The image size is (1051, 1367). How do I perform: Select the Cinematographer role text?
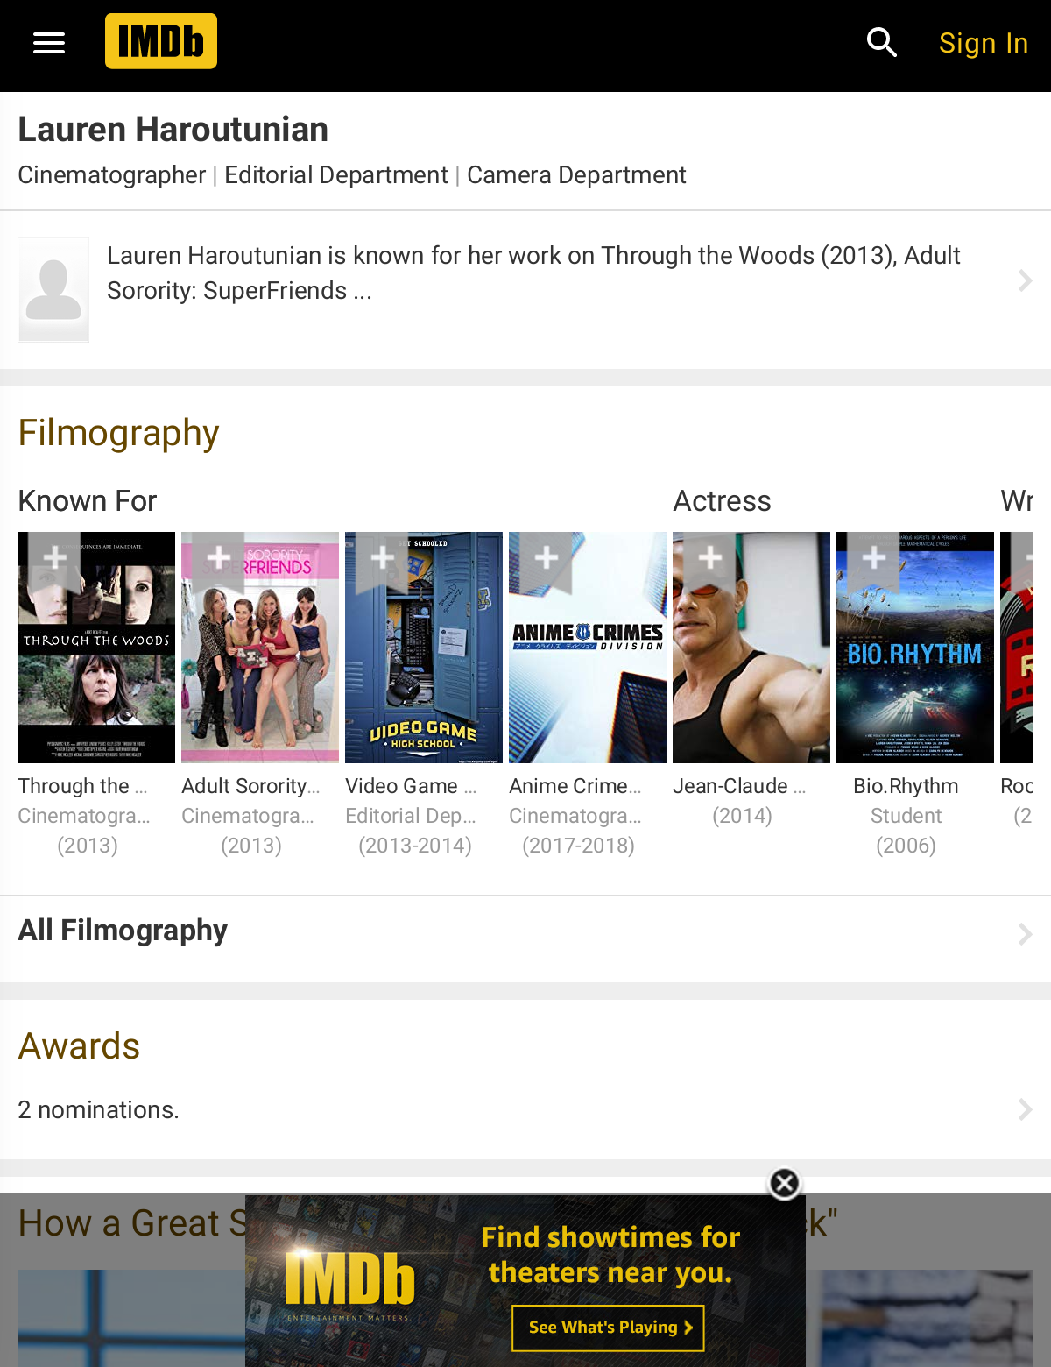[x=112, y=175]
